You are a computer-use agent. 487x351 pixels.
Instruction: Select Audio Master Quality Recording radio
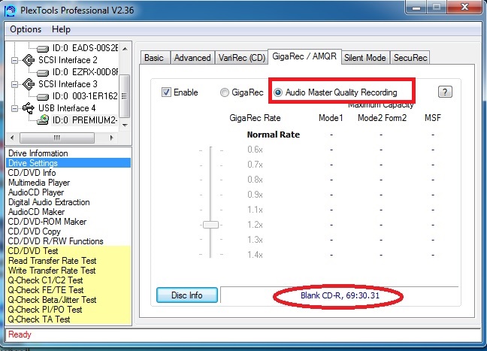coord(278,92)
